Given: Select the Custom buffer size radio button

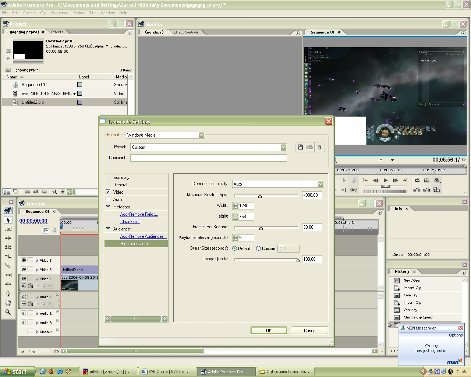Looking at the screenshot, I should pyautogui.click(x=258, y=249).
